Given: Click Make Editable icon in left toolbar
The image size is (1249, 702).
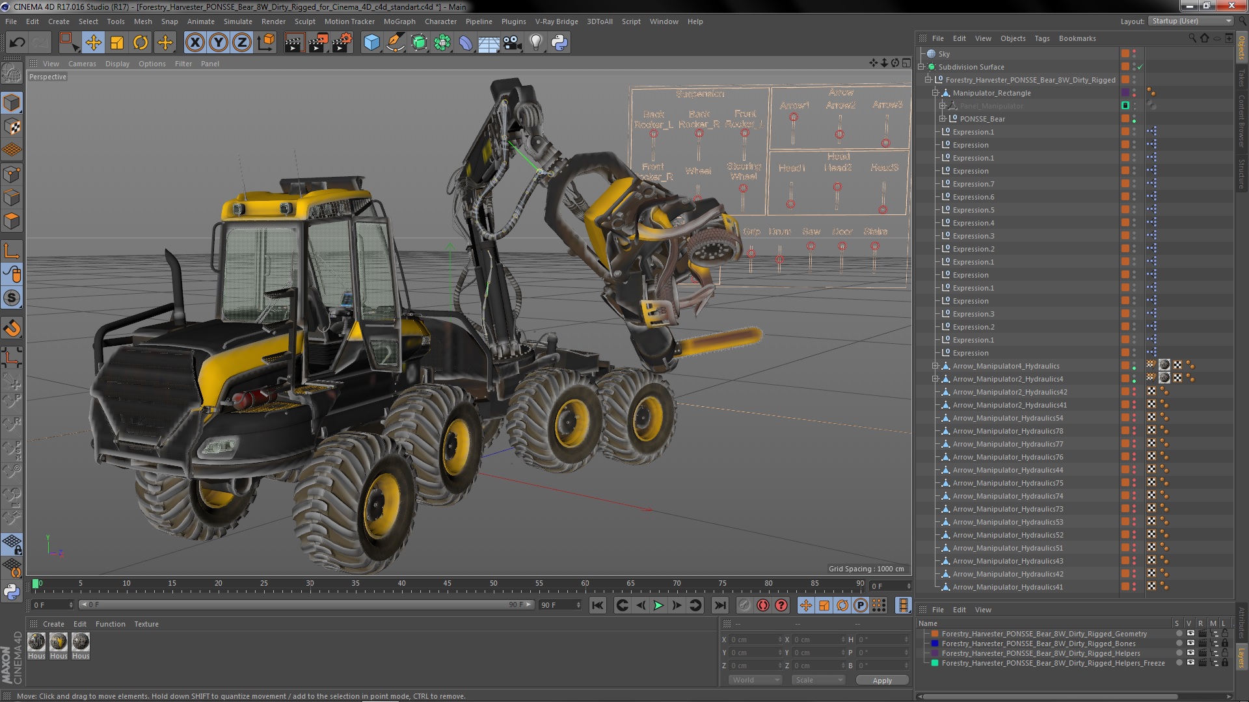Looking at the screenshot, I should point(12,73).
